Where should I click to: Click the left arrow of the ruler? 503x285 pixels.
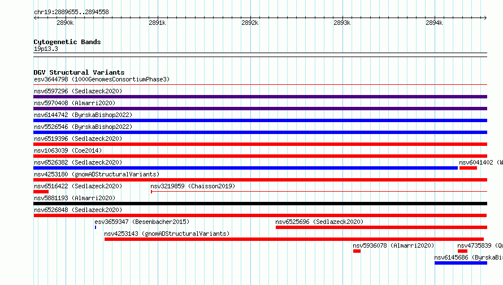(x=35, y=18)
